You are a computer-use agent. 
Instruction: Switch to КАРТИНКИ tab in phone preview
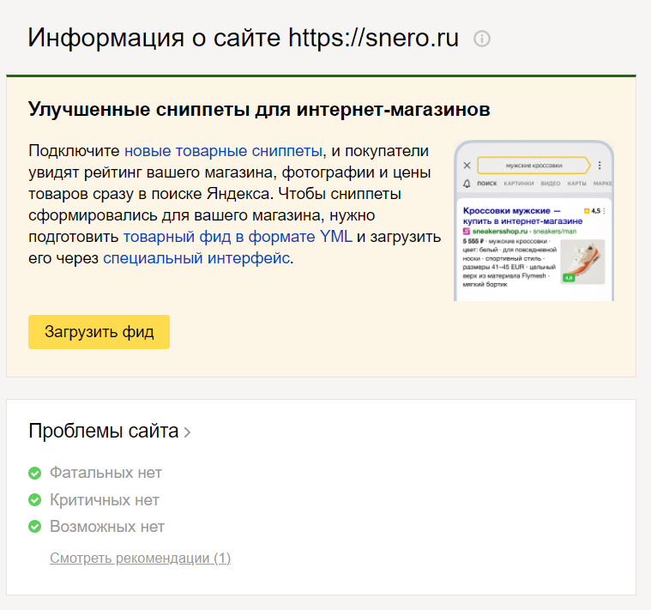pos(519,184)
